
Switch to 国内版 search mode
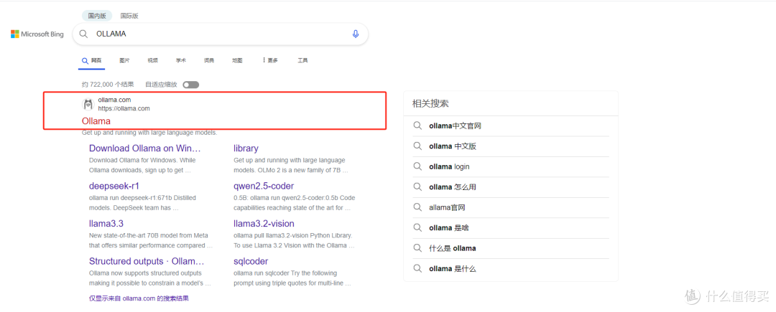click(97, 16)
